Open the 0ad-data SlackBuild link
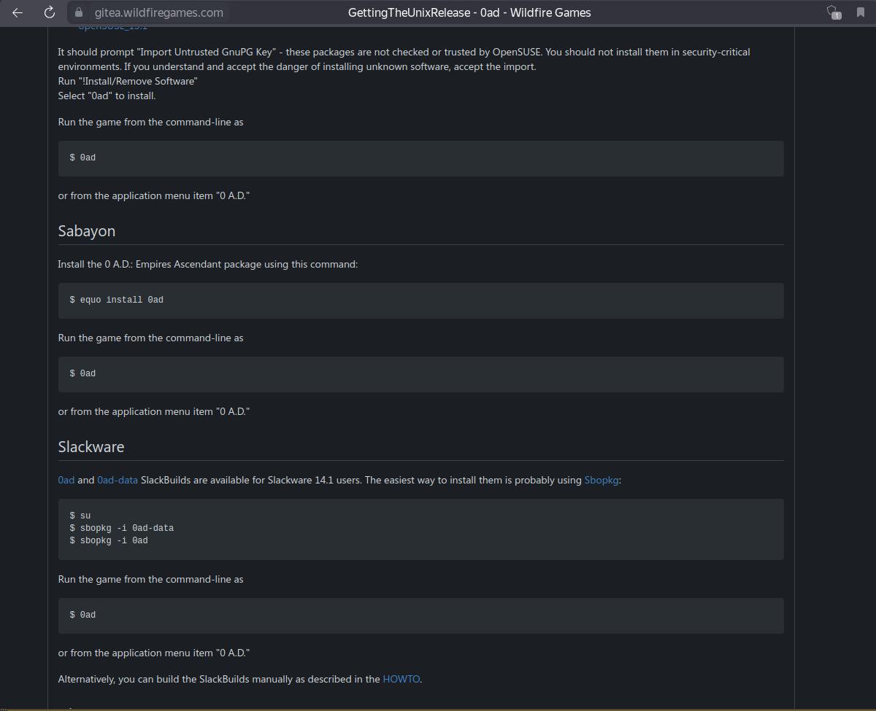Viewport: 876px width, 711px height. point(118,480)
